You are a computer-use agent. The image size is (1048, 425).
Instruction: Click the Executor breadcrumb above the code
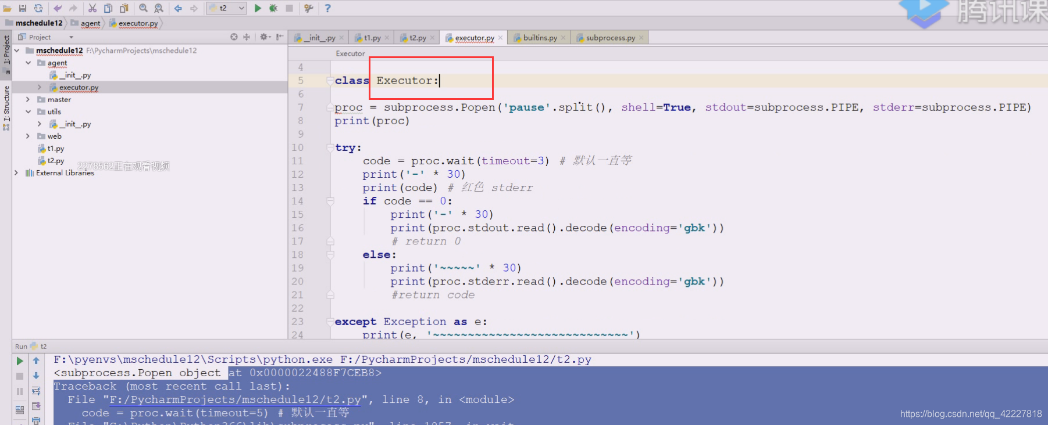click(350, 53)
